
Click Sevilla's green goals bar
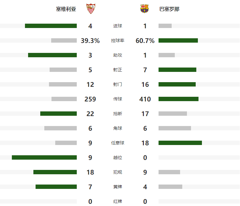coord(51,26)
